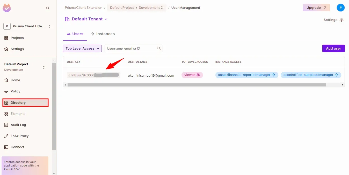349x175 pixels.
Task: Collapse the sidebar with double-chevron icon
Action: click(48, 8)
